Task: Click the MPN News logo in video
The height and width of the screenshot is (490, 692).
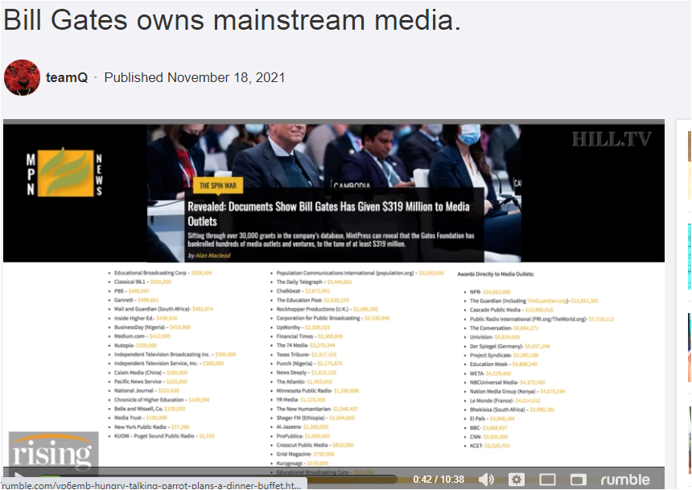Action: pyautogui.click(x=64, y=172)
